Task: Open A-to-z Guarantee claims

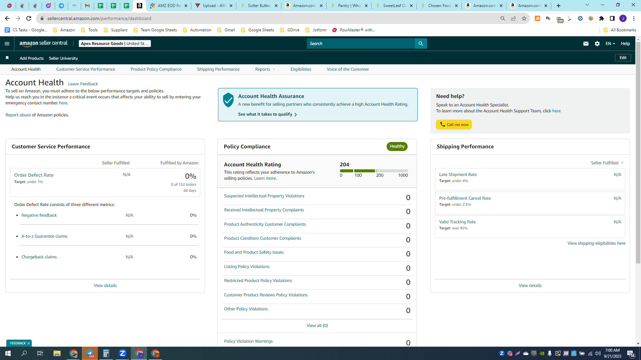Action: click(x=44, y=236)
